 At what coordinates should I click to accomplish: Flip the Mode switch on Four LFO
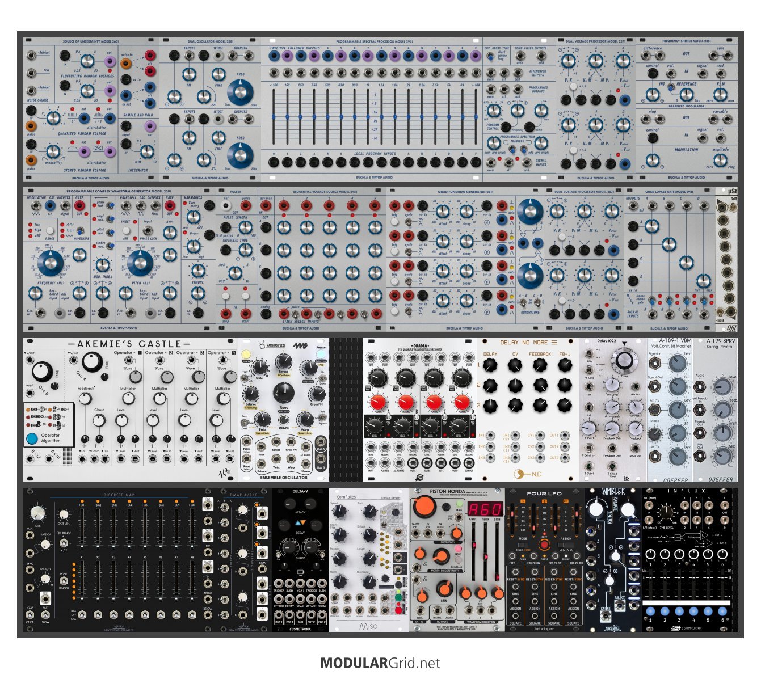(523, 545)
